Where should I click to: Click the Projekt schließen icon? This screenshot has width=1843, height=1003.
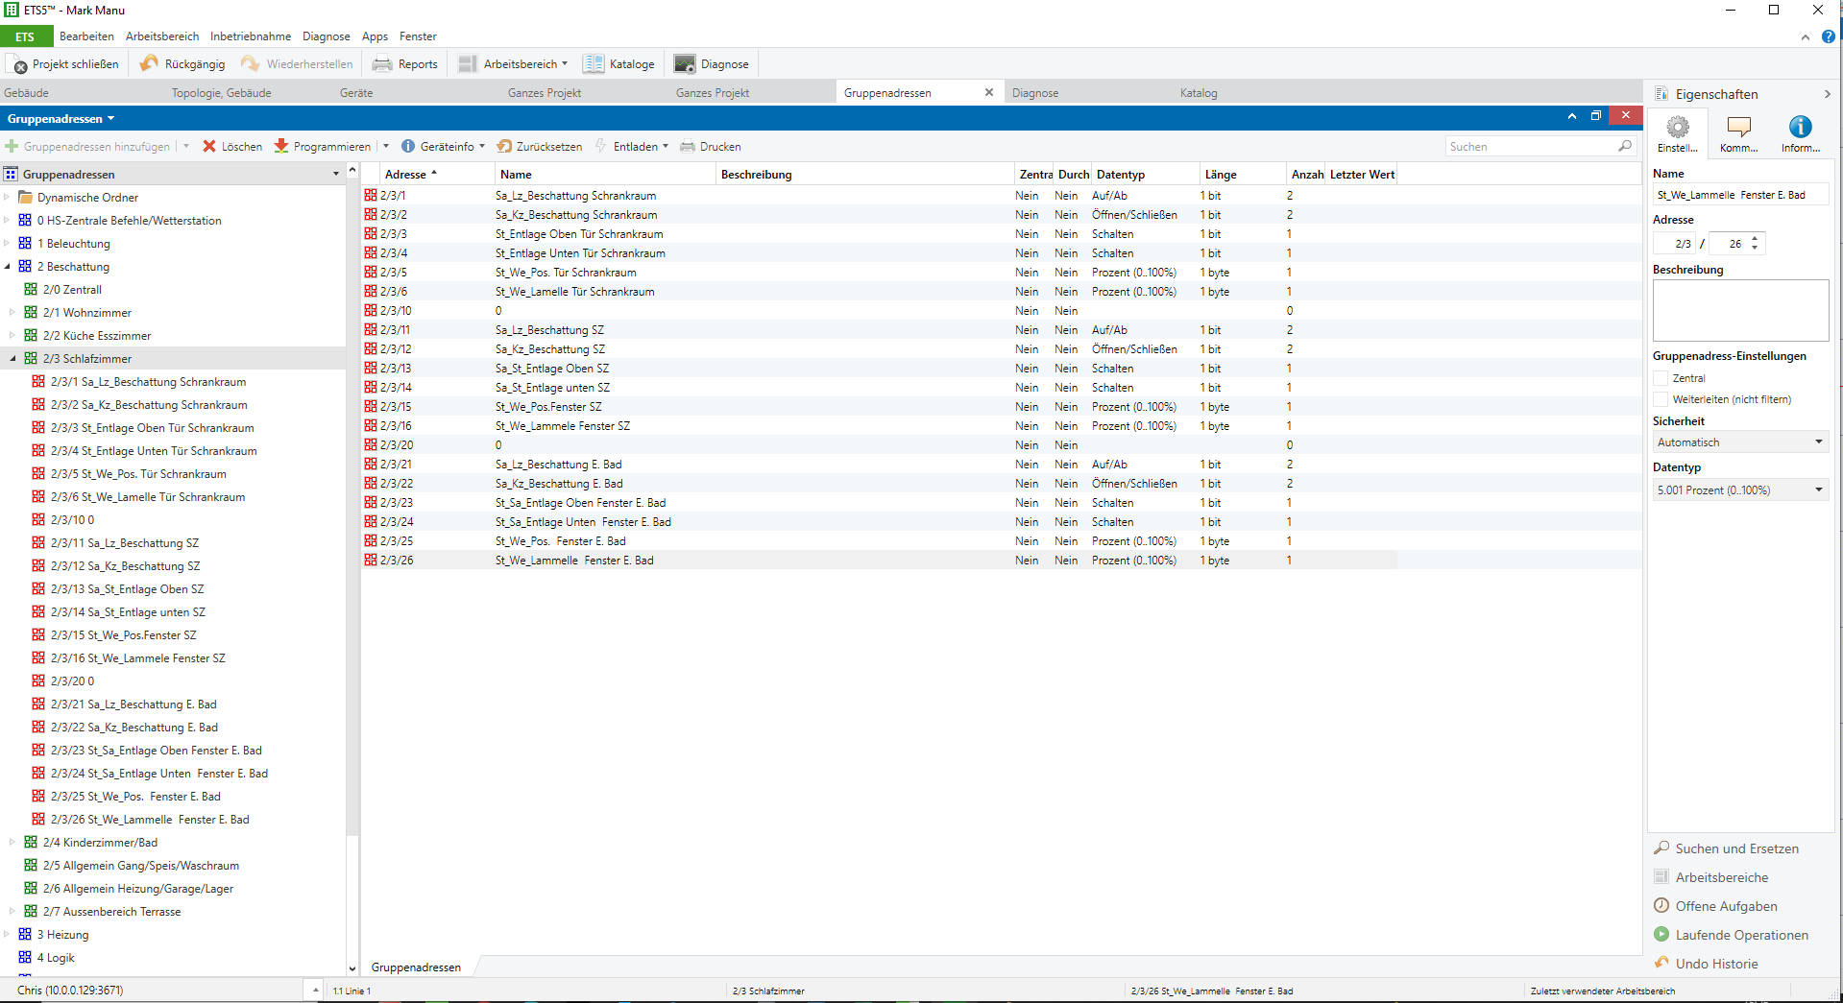click(20, 64)
